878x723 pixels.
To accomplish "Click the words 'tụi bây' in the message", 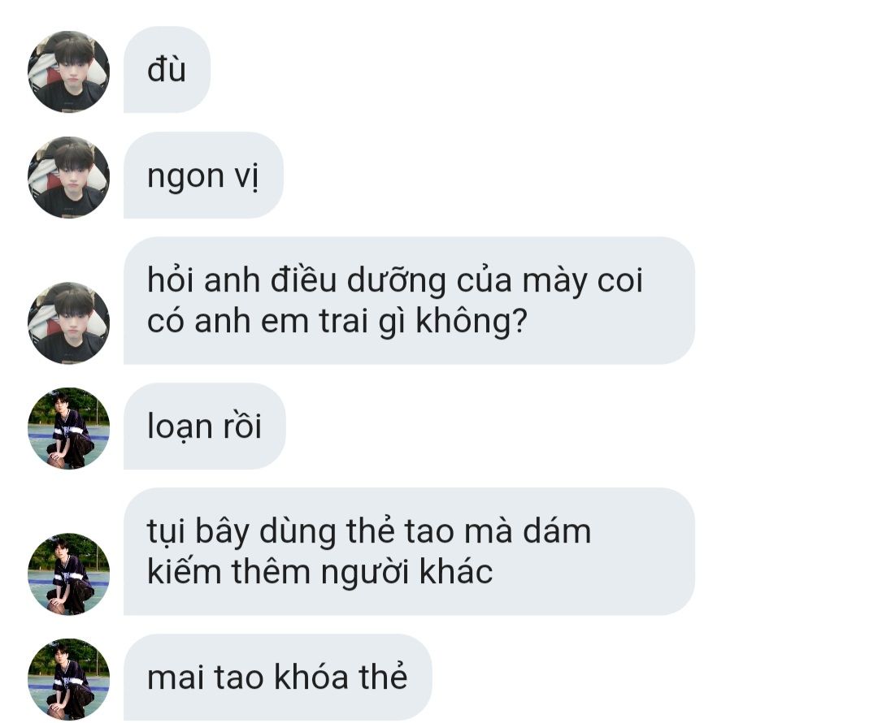I will [198, 531].
